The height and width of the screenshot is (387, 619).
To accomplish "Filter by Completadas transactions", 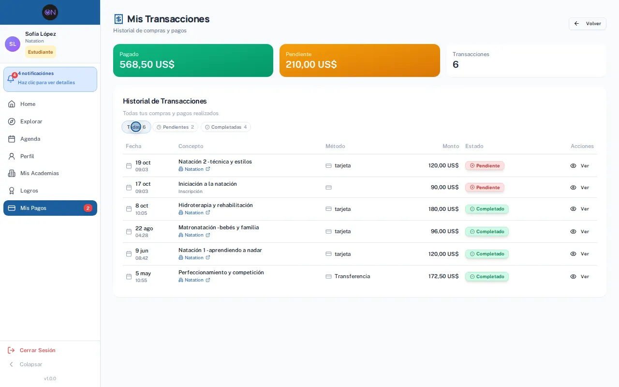I will pos(226,127).
